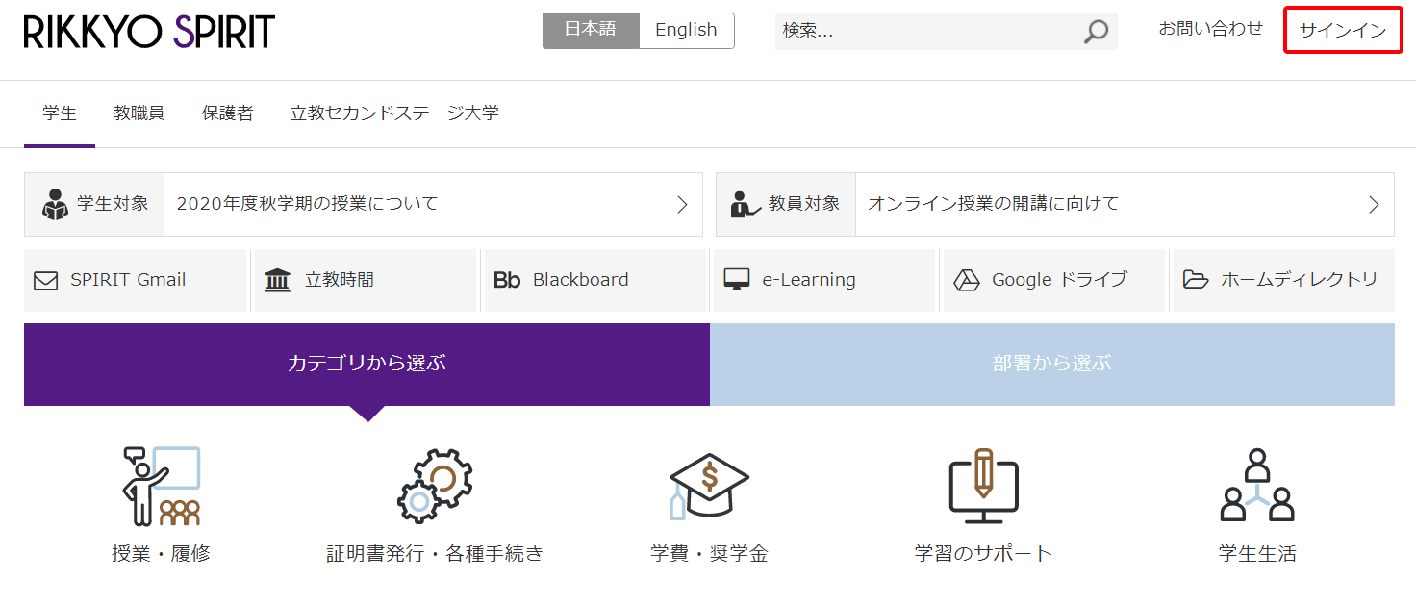Open the 立教時間 shortcut label
1416x605 pixels.
pos(340,280)
